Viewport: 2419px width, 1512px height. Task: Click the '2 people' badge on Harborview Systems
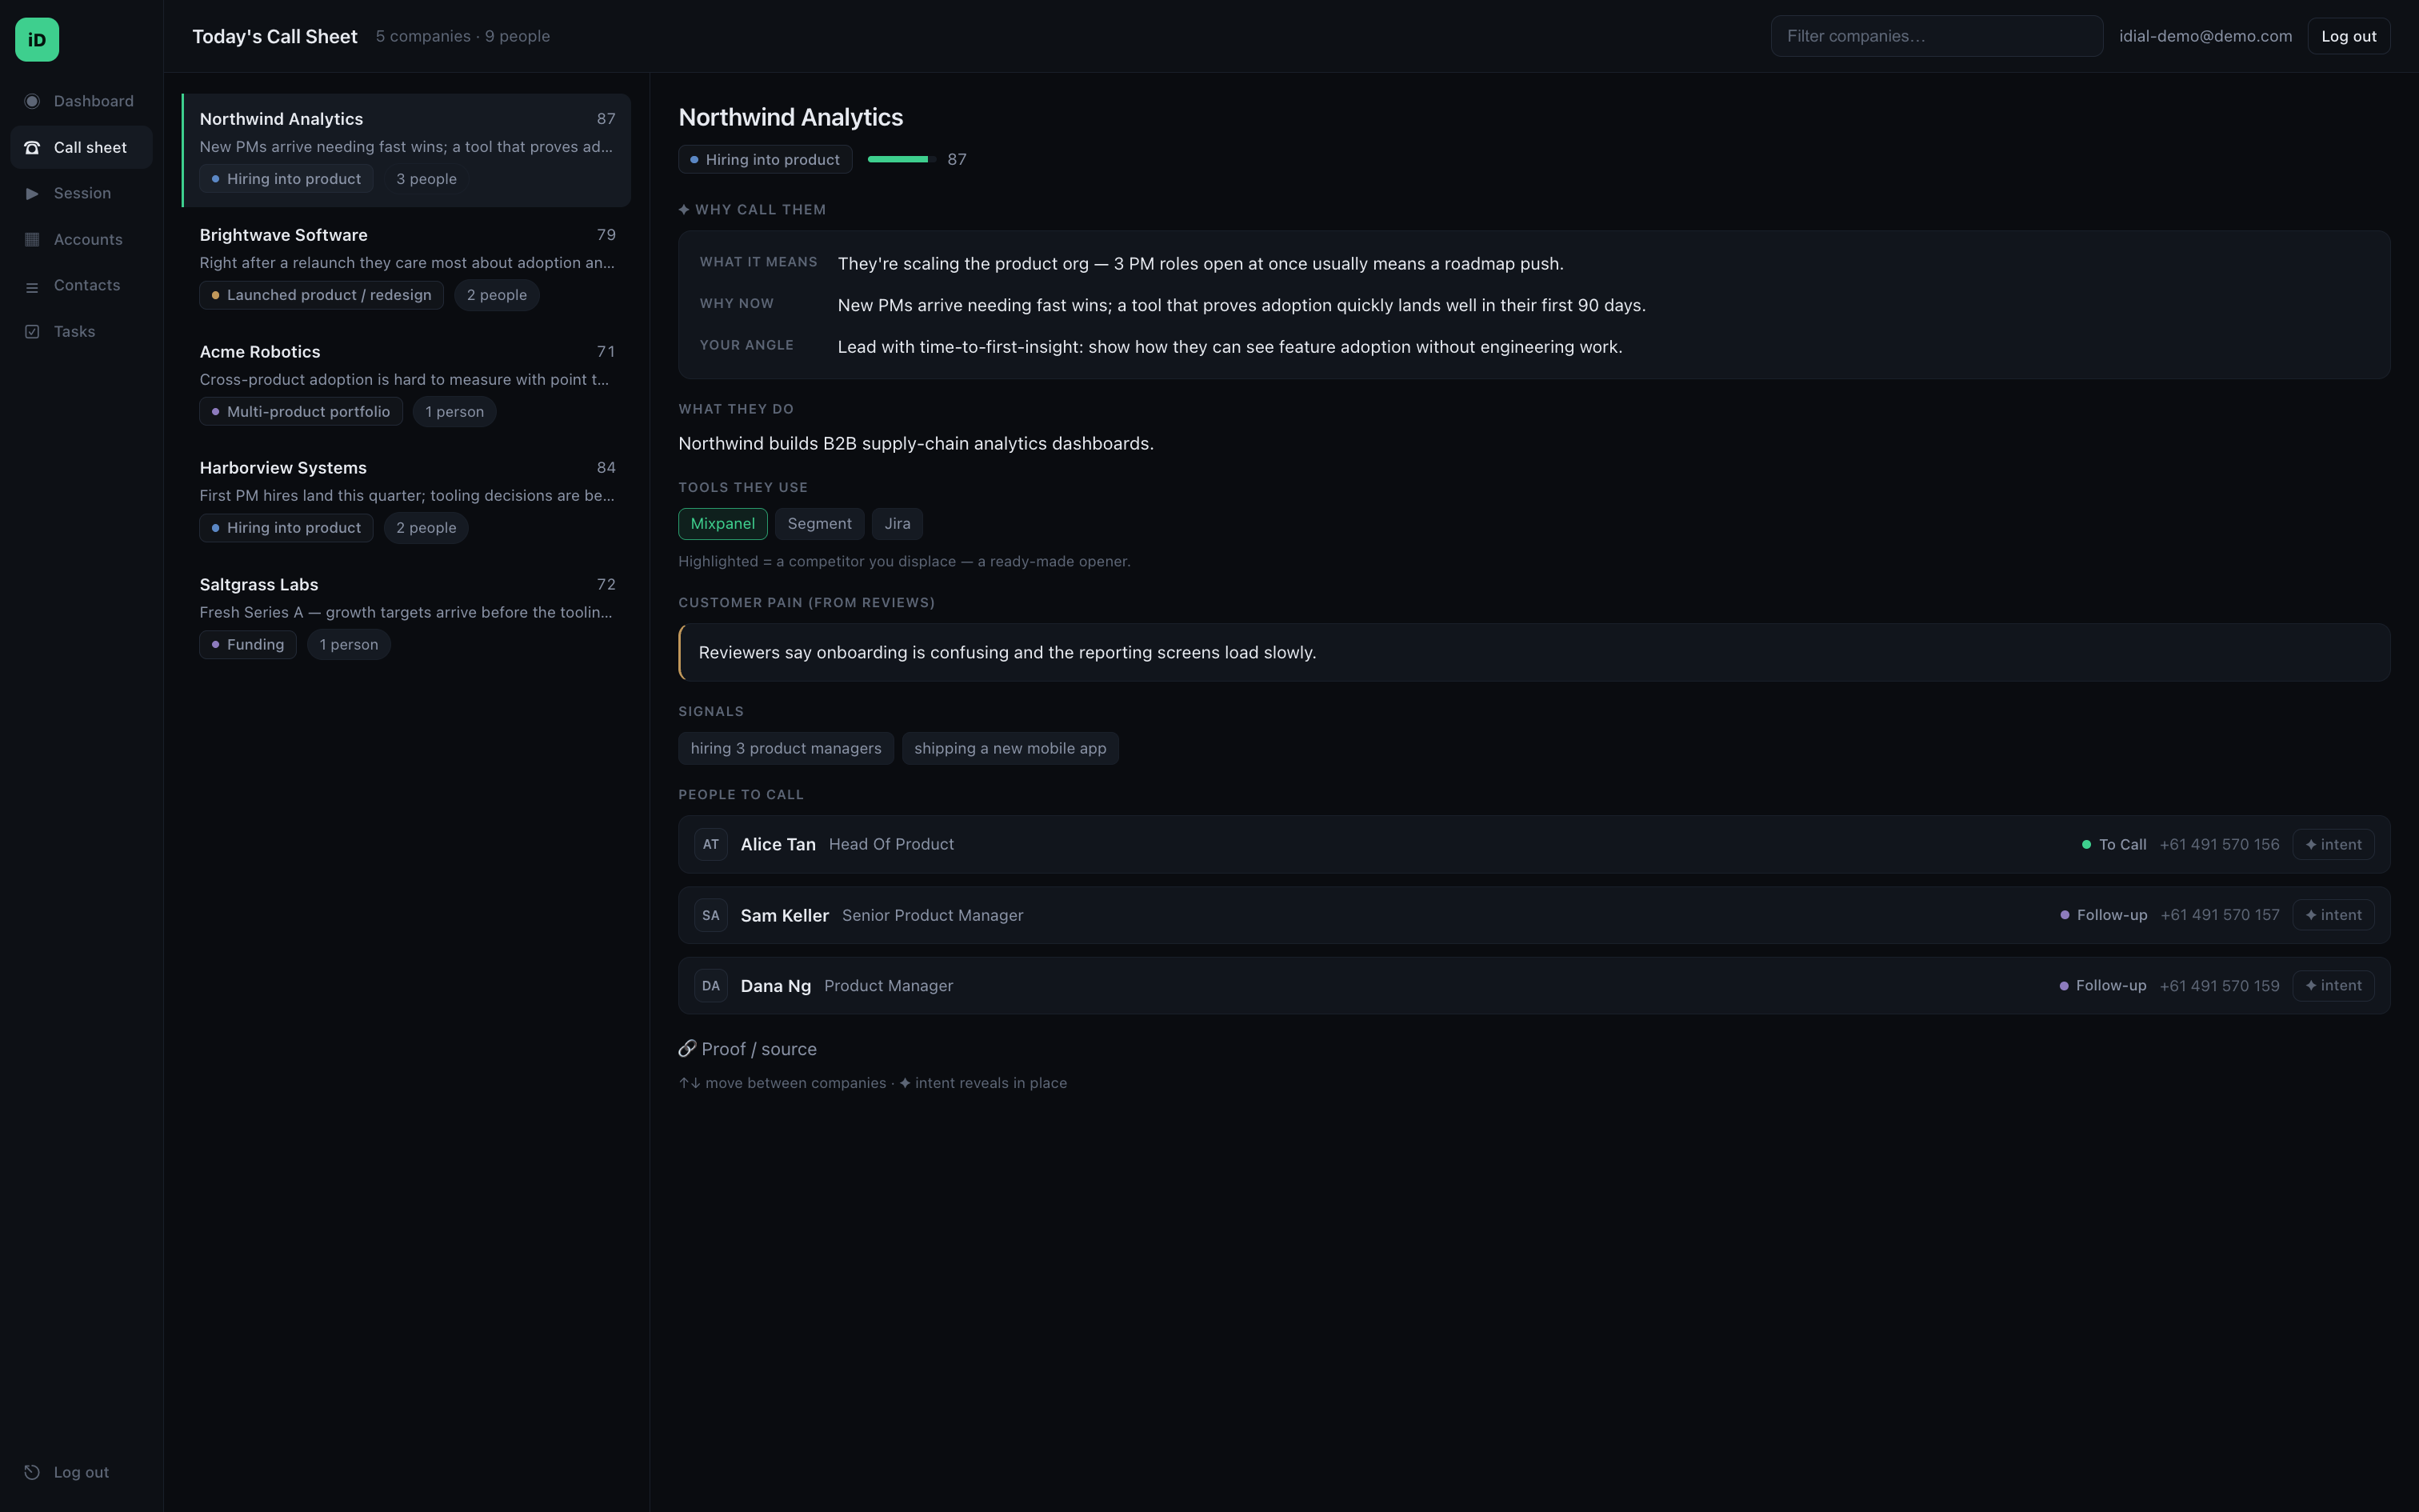click(426, 528)
